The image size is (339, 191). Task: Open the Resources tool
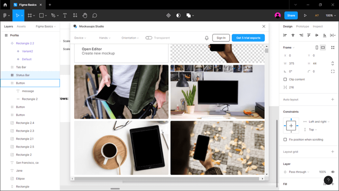click(75, 16)
